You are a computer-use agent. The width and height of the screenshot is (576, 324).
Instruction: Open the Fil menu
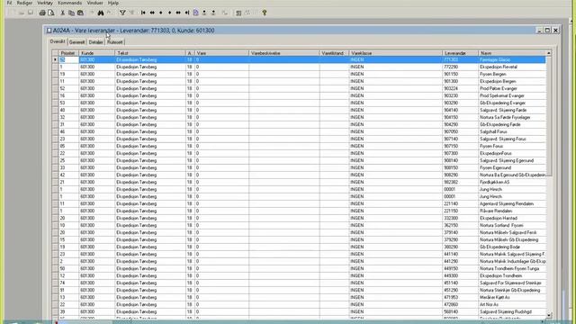9,3
